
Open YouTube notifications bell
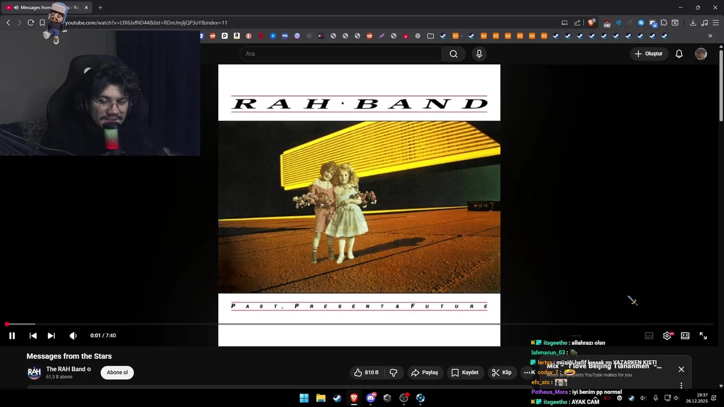point(679,54)
